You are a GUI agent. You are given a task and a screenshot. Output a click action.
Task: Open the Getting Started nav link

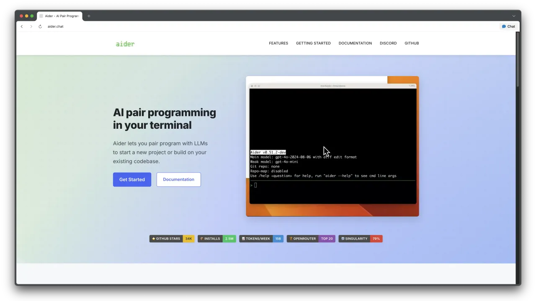313,43
